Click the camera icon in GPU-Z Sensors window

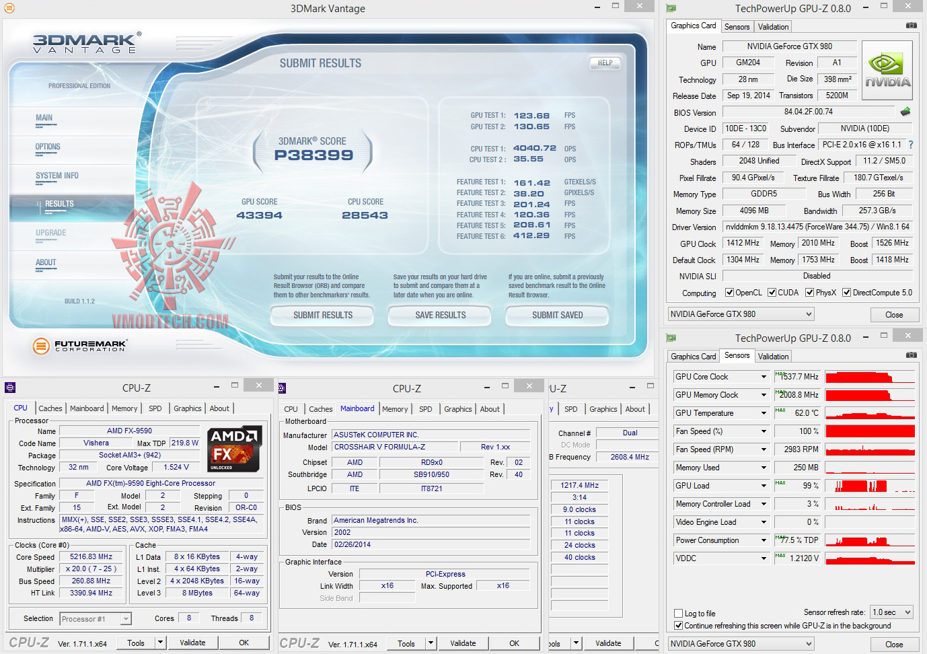pos(911,355)
